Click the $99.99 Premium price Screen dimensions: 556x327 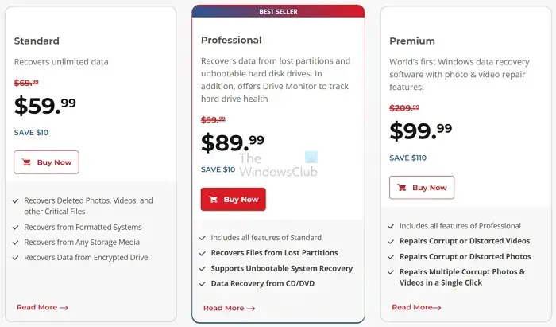coord(421,131)
